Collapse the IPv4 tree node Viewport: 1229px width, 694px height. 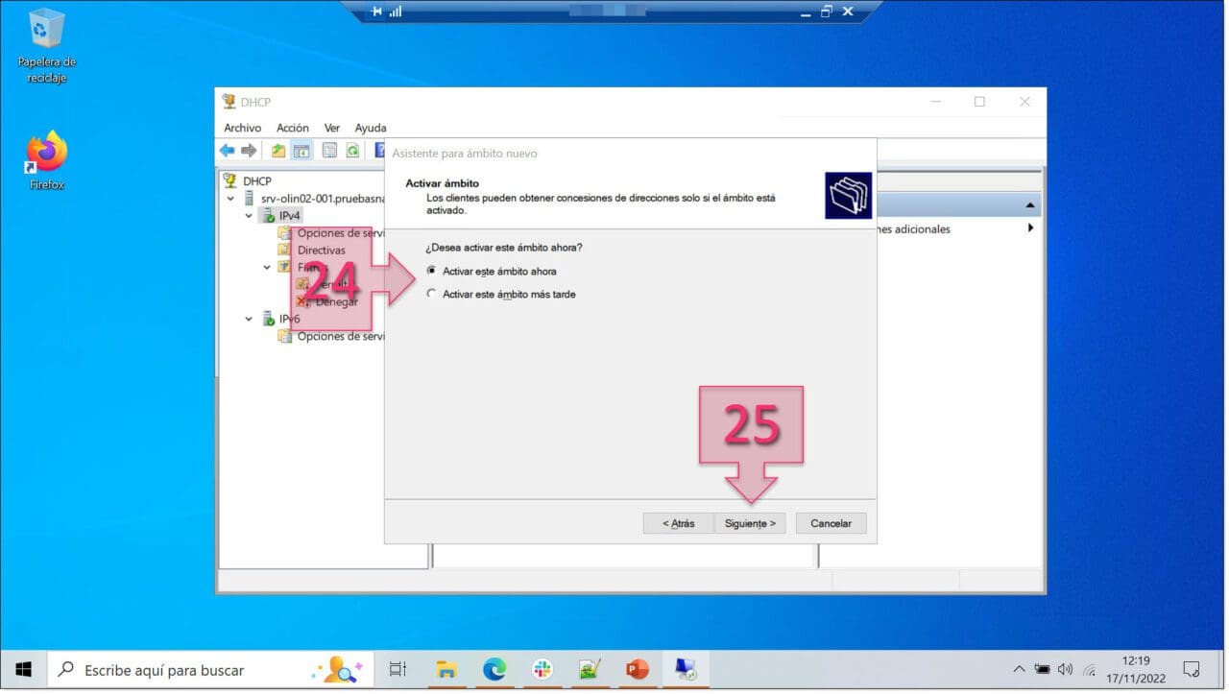coord(249,216)
